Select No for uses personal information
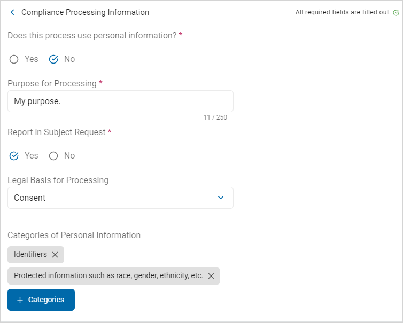 53,59
